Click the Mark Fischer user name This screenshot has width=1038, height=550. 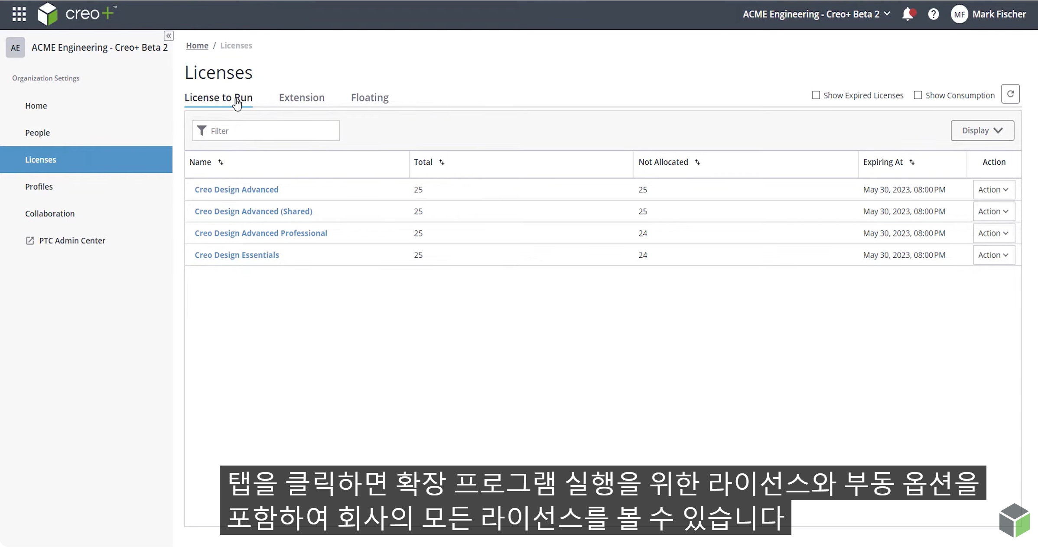999,14
